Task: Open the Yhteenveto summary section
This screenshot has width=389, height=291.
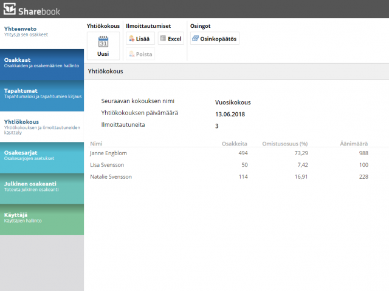Action: pos(42,34)
